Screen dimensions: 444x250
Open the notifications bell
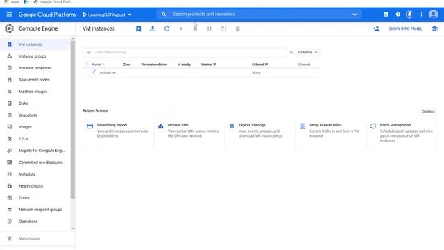pyautogui.click(x=409, y=15)
